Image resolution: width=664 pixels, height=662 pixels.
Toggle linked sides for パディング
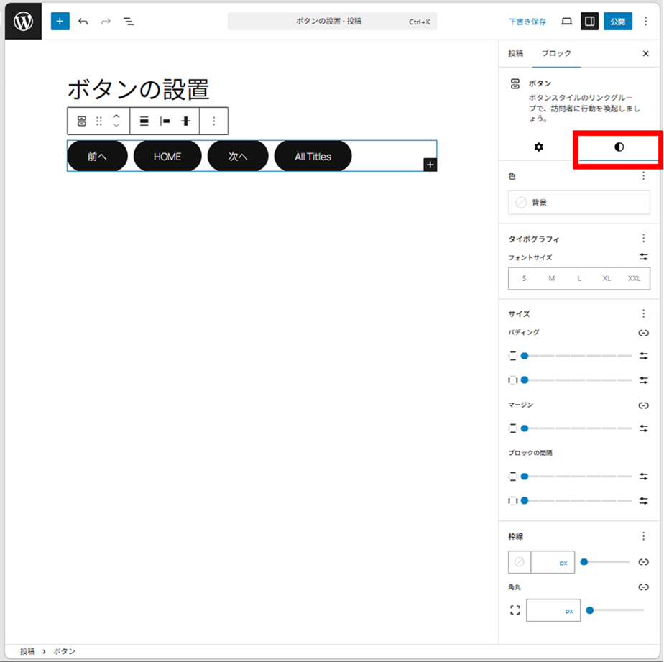(643, 333)
